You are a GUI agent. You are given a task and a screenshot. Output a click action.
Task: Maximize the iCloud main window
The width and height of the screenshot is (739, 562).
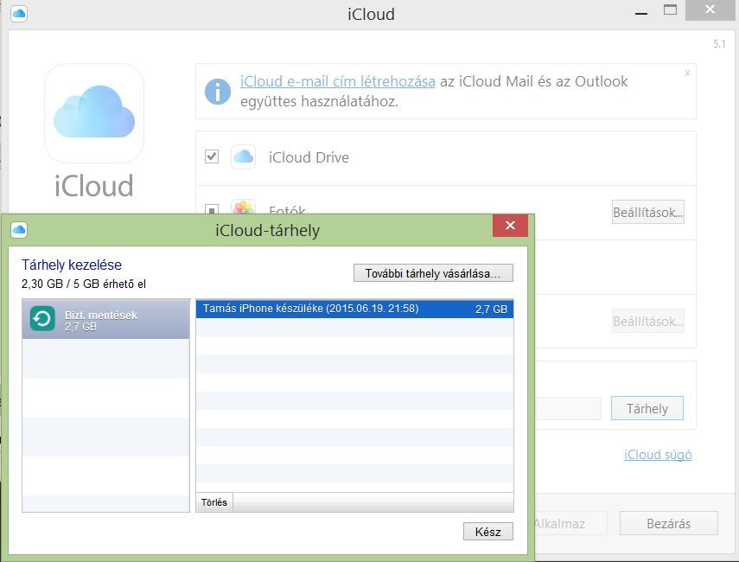point(670,10)
